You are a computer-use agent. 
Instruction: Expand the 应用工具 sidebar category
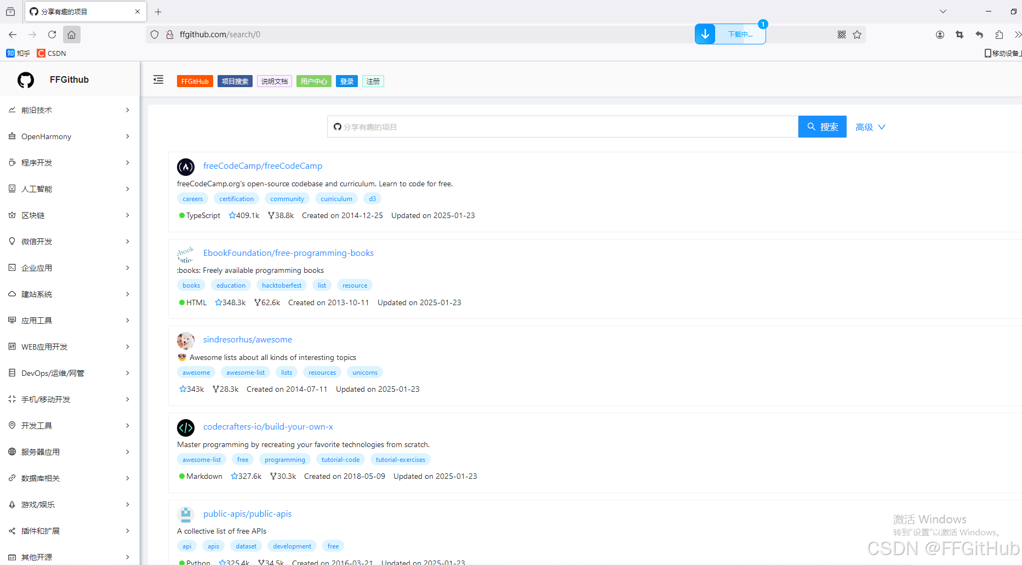[x=70, y=321]
